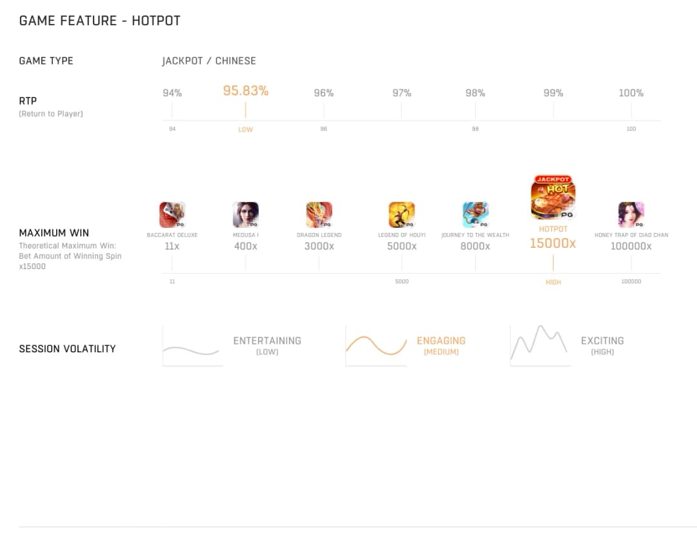Click the EXCITING (HIGH) volatility label

[x=602, y=346]
